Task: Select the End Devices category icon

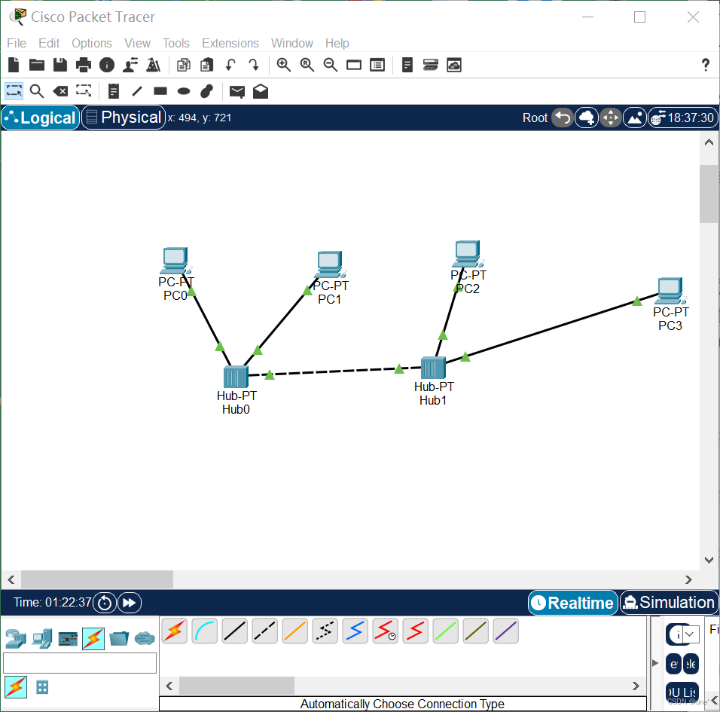Action: coord(42,638)
